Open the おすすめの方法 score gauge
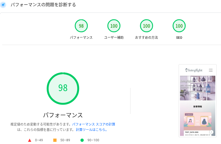Image resolution: width=221 pixels, height=144 pixels. pos(147,26)
